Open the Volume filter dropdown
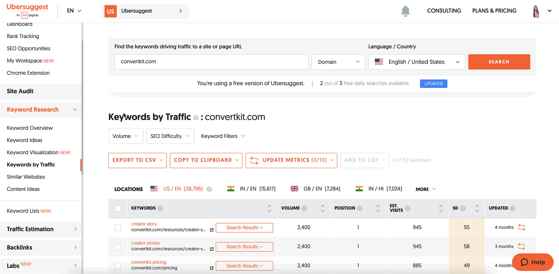559x274 pixels. tap(126, 136)
